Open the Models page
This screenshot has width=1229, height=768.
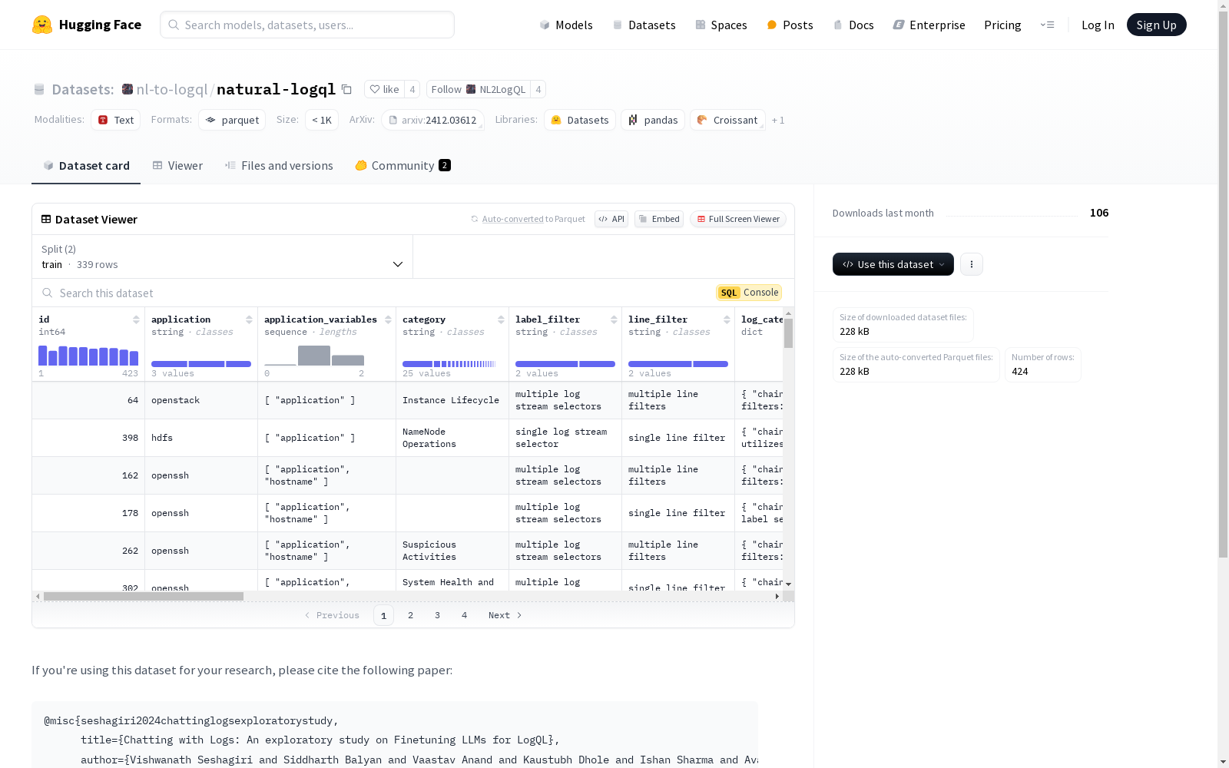566,25
